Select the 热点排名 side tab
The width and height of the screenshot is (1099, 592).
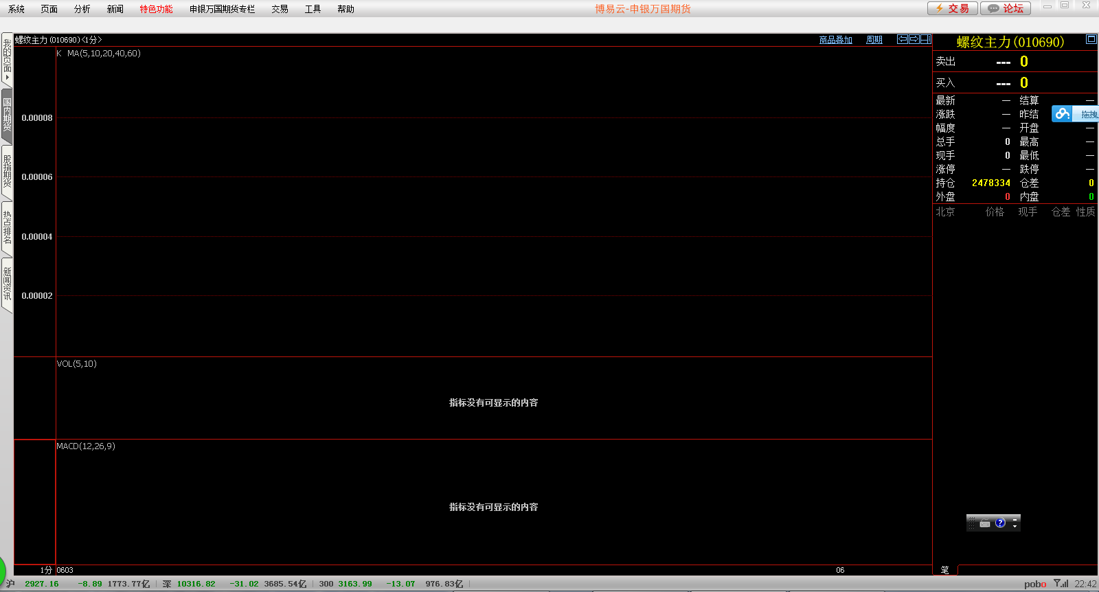point(7,228)
